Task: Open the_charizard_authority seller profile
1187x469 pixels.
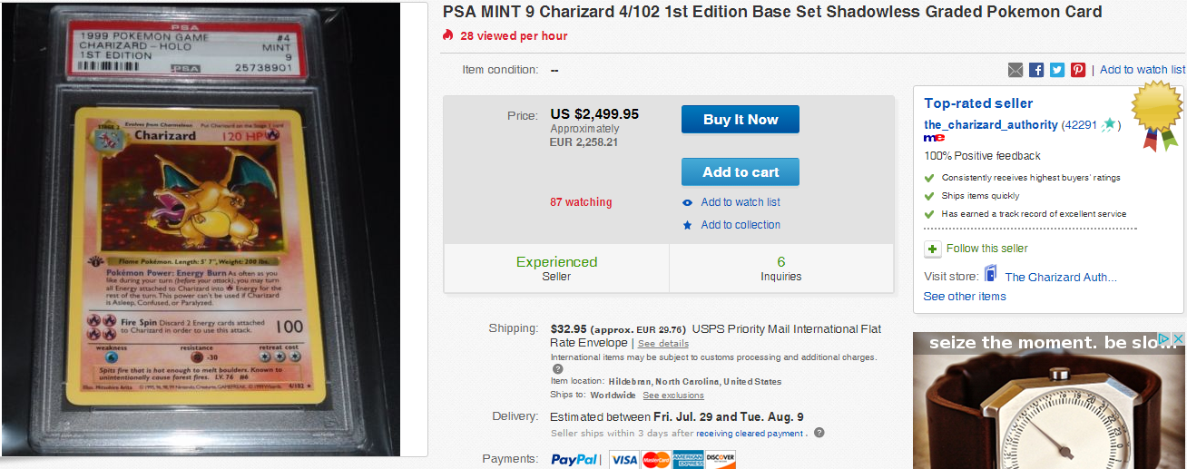Action: tap(990, 125)
